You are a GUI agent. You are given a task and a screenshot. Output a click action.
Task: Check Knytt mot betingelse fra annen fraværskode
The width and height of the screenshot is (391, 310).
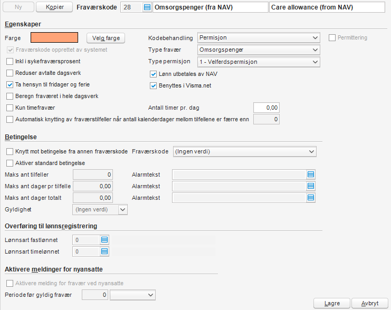pyautogui.click(x=9, y=151)
